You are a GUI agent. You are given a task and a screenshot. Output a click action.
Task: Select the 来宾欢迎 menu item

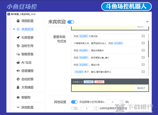27,29
